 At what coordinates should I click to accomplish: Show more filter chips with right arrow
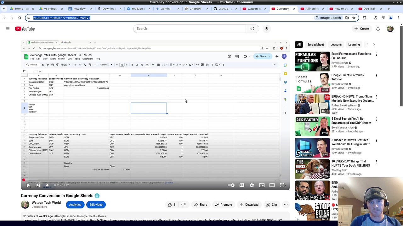pos(374,45)
